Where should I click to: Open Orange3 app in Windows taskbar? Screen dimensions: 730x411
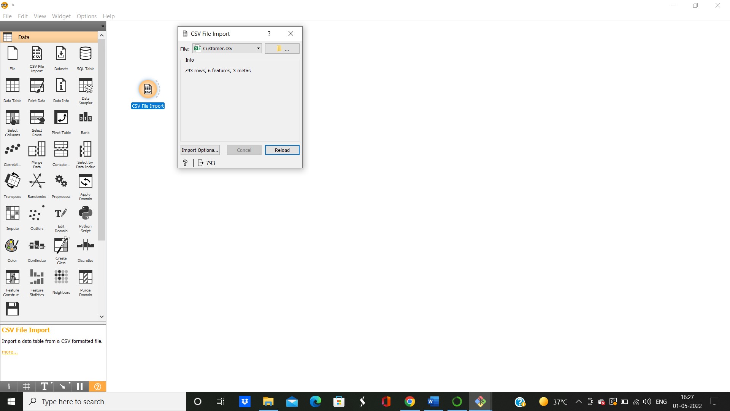click(x=456, y=401)
